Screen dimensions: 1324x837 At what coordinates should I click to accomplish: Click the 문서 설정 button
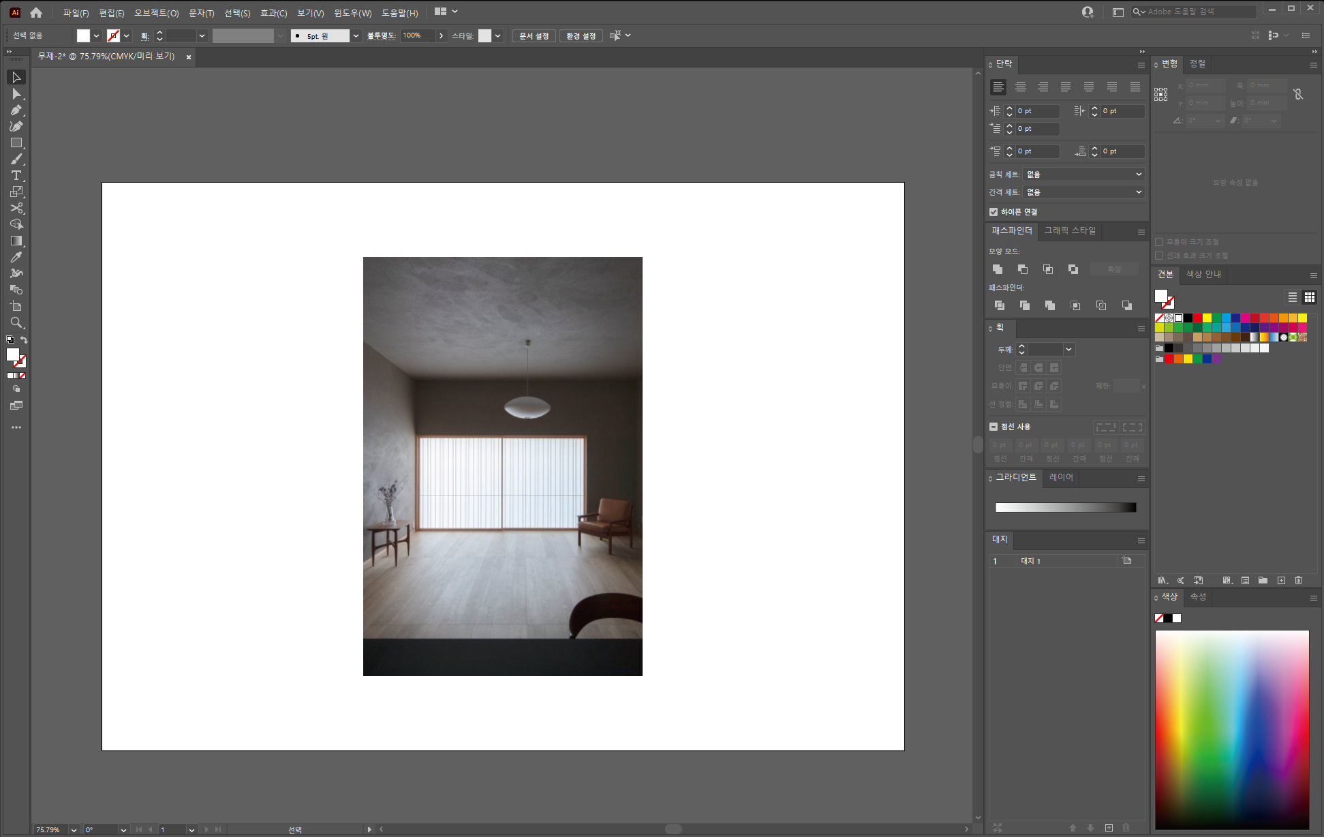(534, 36)
